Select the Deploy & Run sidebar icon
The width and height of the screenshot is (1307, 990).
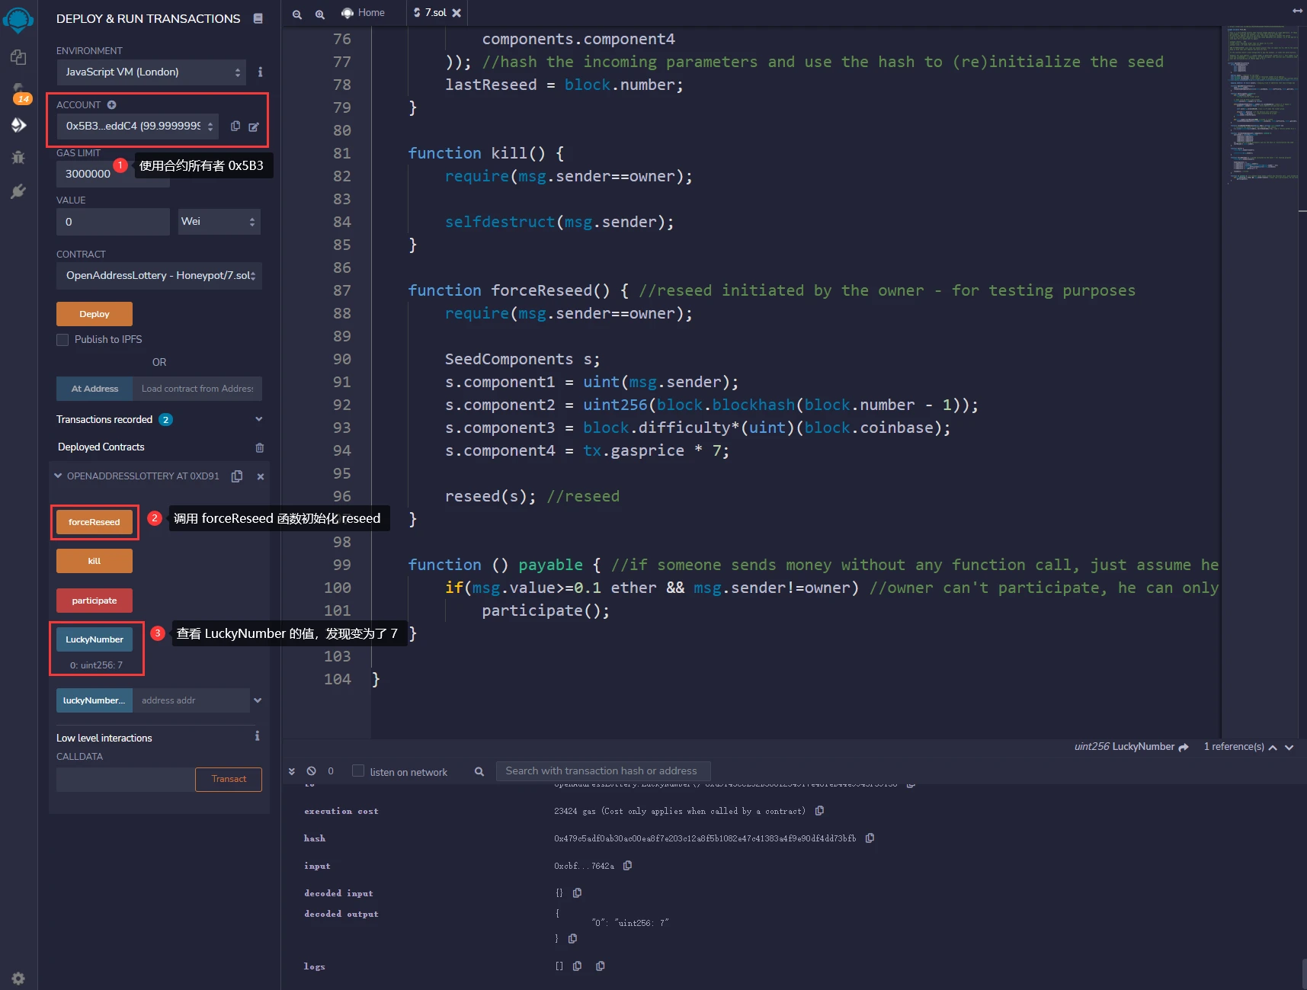(x=18, y=125)
